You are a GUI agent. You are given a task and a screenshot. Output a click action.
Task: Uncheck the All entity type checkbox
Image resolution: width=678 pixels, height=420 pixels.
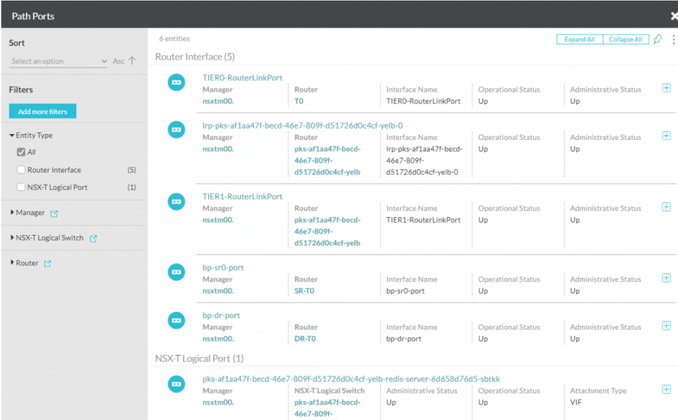[x=21, y=152]
